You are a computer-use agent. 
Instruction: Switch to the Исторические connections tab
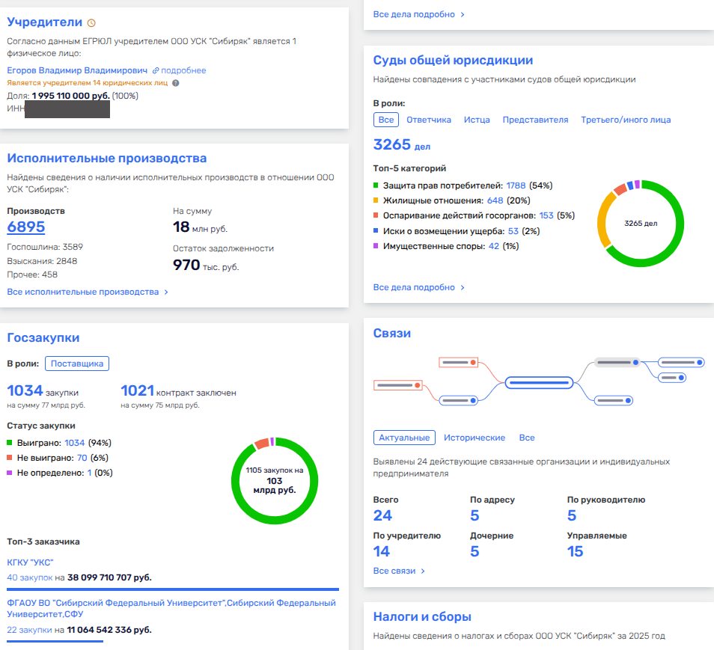point(475,438)
